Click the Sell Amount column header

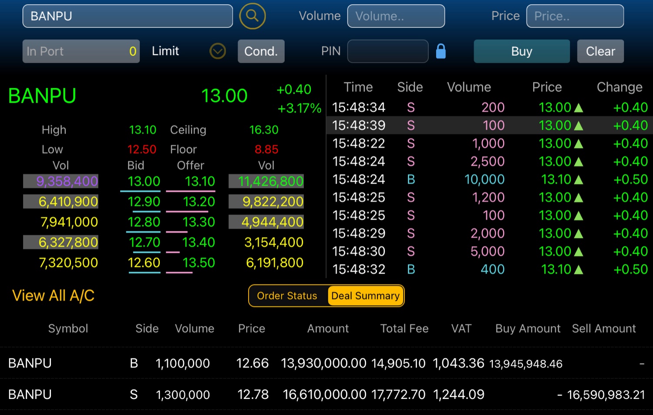[604, 328]
